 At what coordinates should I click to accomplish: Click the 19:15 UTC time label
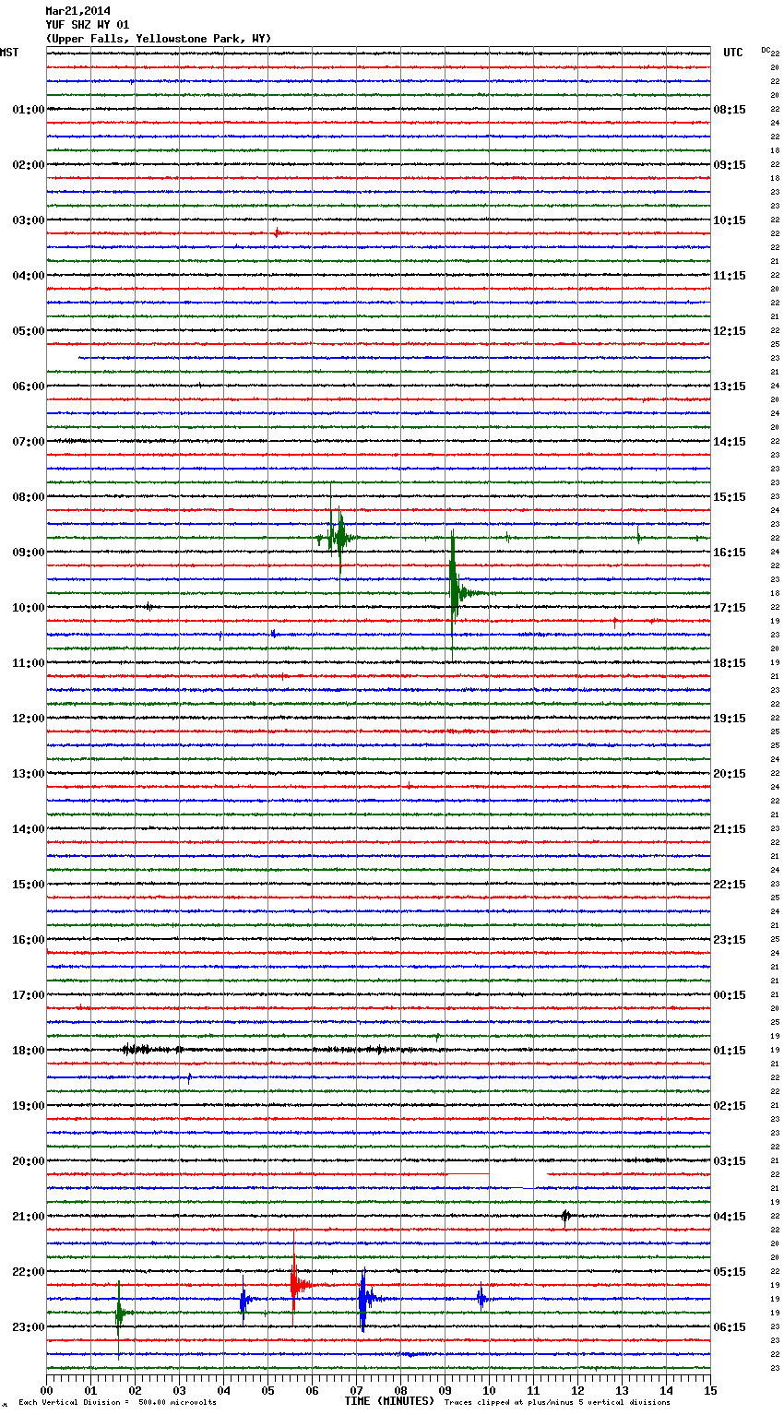click(730, 719)
